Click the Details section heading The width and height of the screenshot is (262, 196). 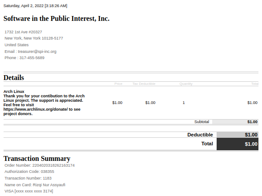click(x=14, y=78)
